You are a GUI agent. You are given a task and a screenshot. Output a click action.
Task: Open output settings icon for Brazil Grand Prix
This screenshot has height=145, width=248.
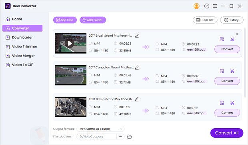coord(222,39)
